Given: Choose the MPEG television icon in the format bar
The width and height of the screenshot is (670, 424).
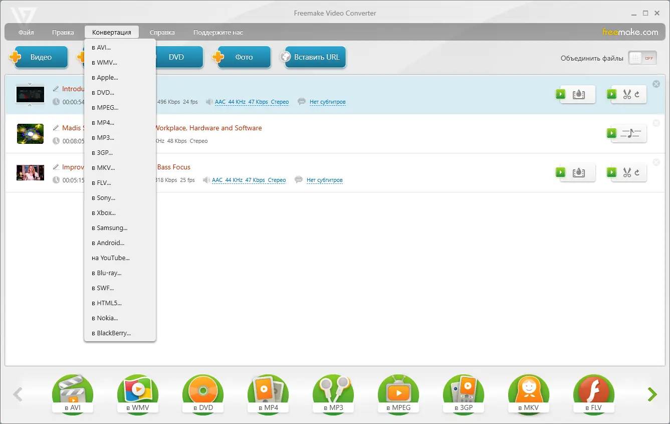Looking at the screenshot, I should (x=398, y=394).
